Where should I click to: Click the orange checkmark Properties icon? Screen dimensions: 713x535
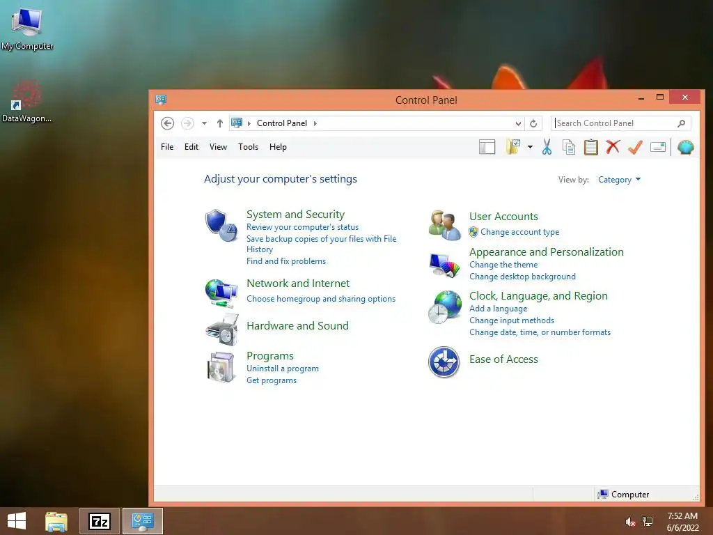(x=635, y=147)
